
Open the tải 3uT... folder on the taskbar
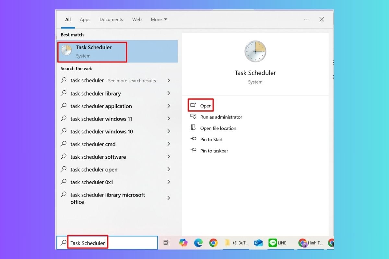(x=236, y=243)
